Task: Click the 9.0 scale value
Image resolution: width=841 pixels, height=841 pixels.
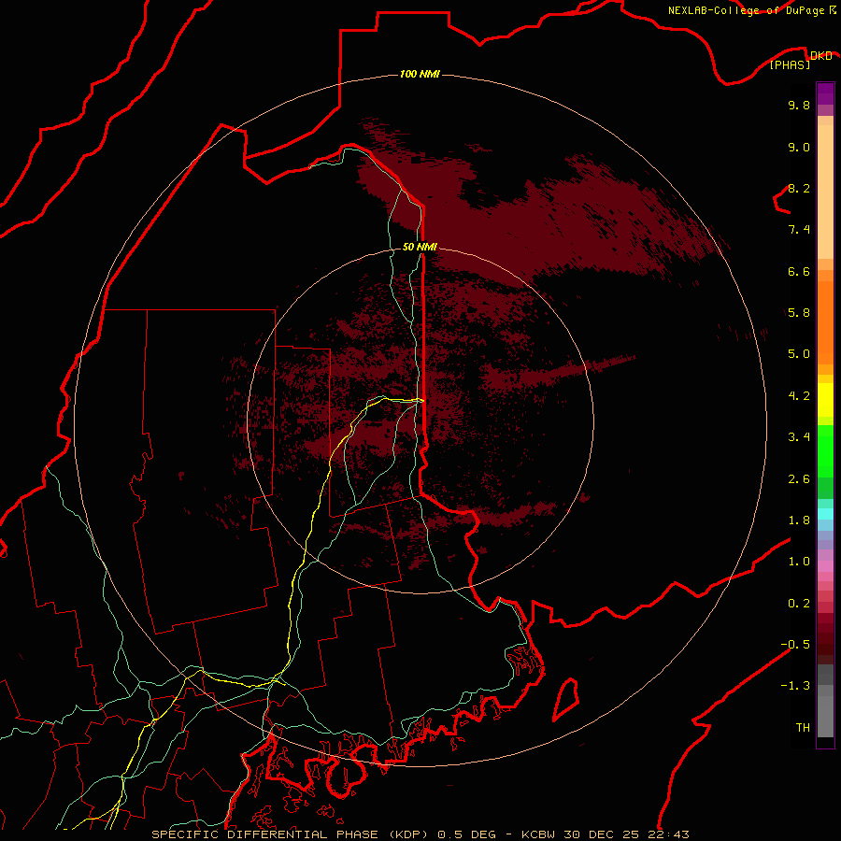Action: coord(799,147)
